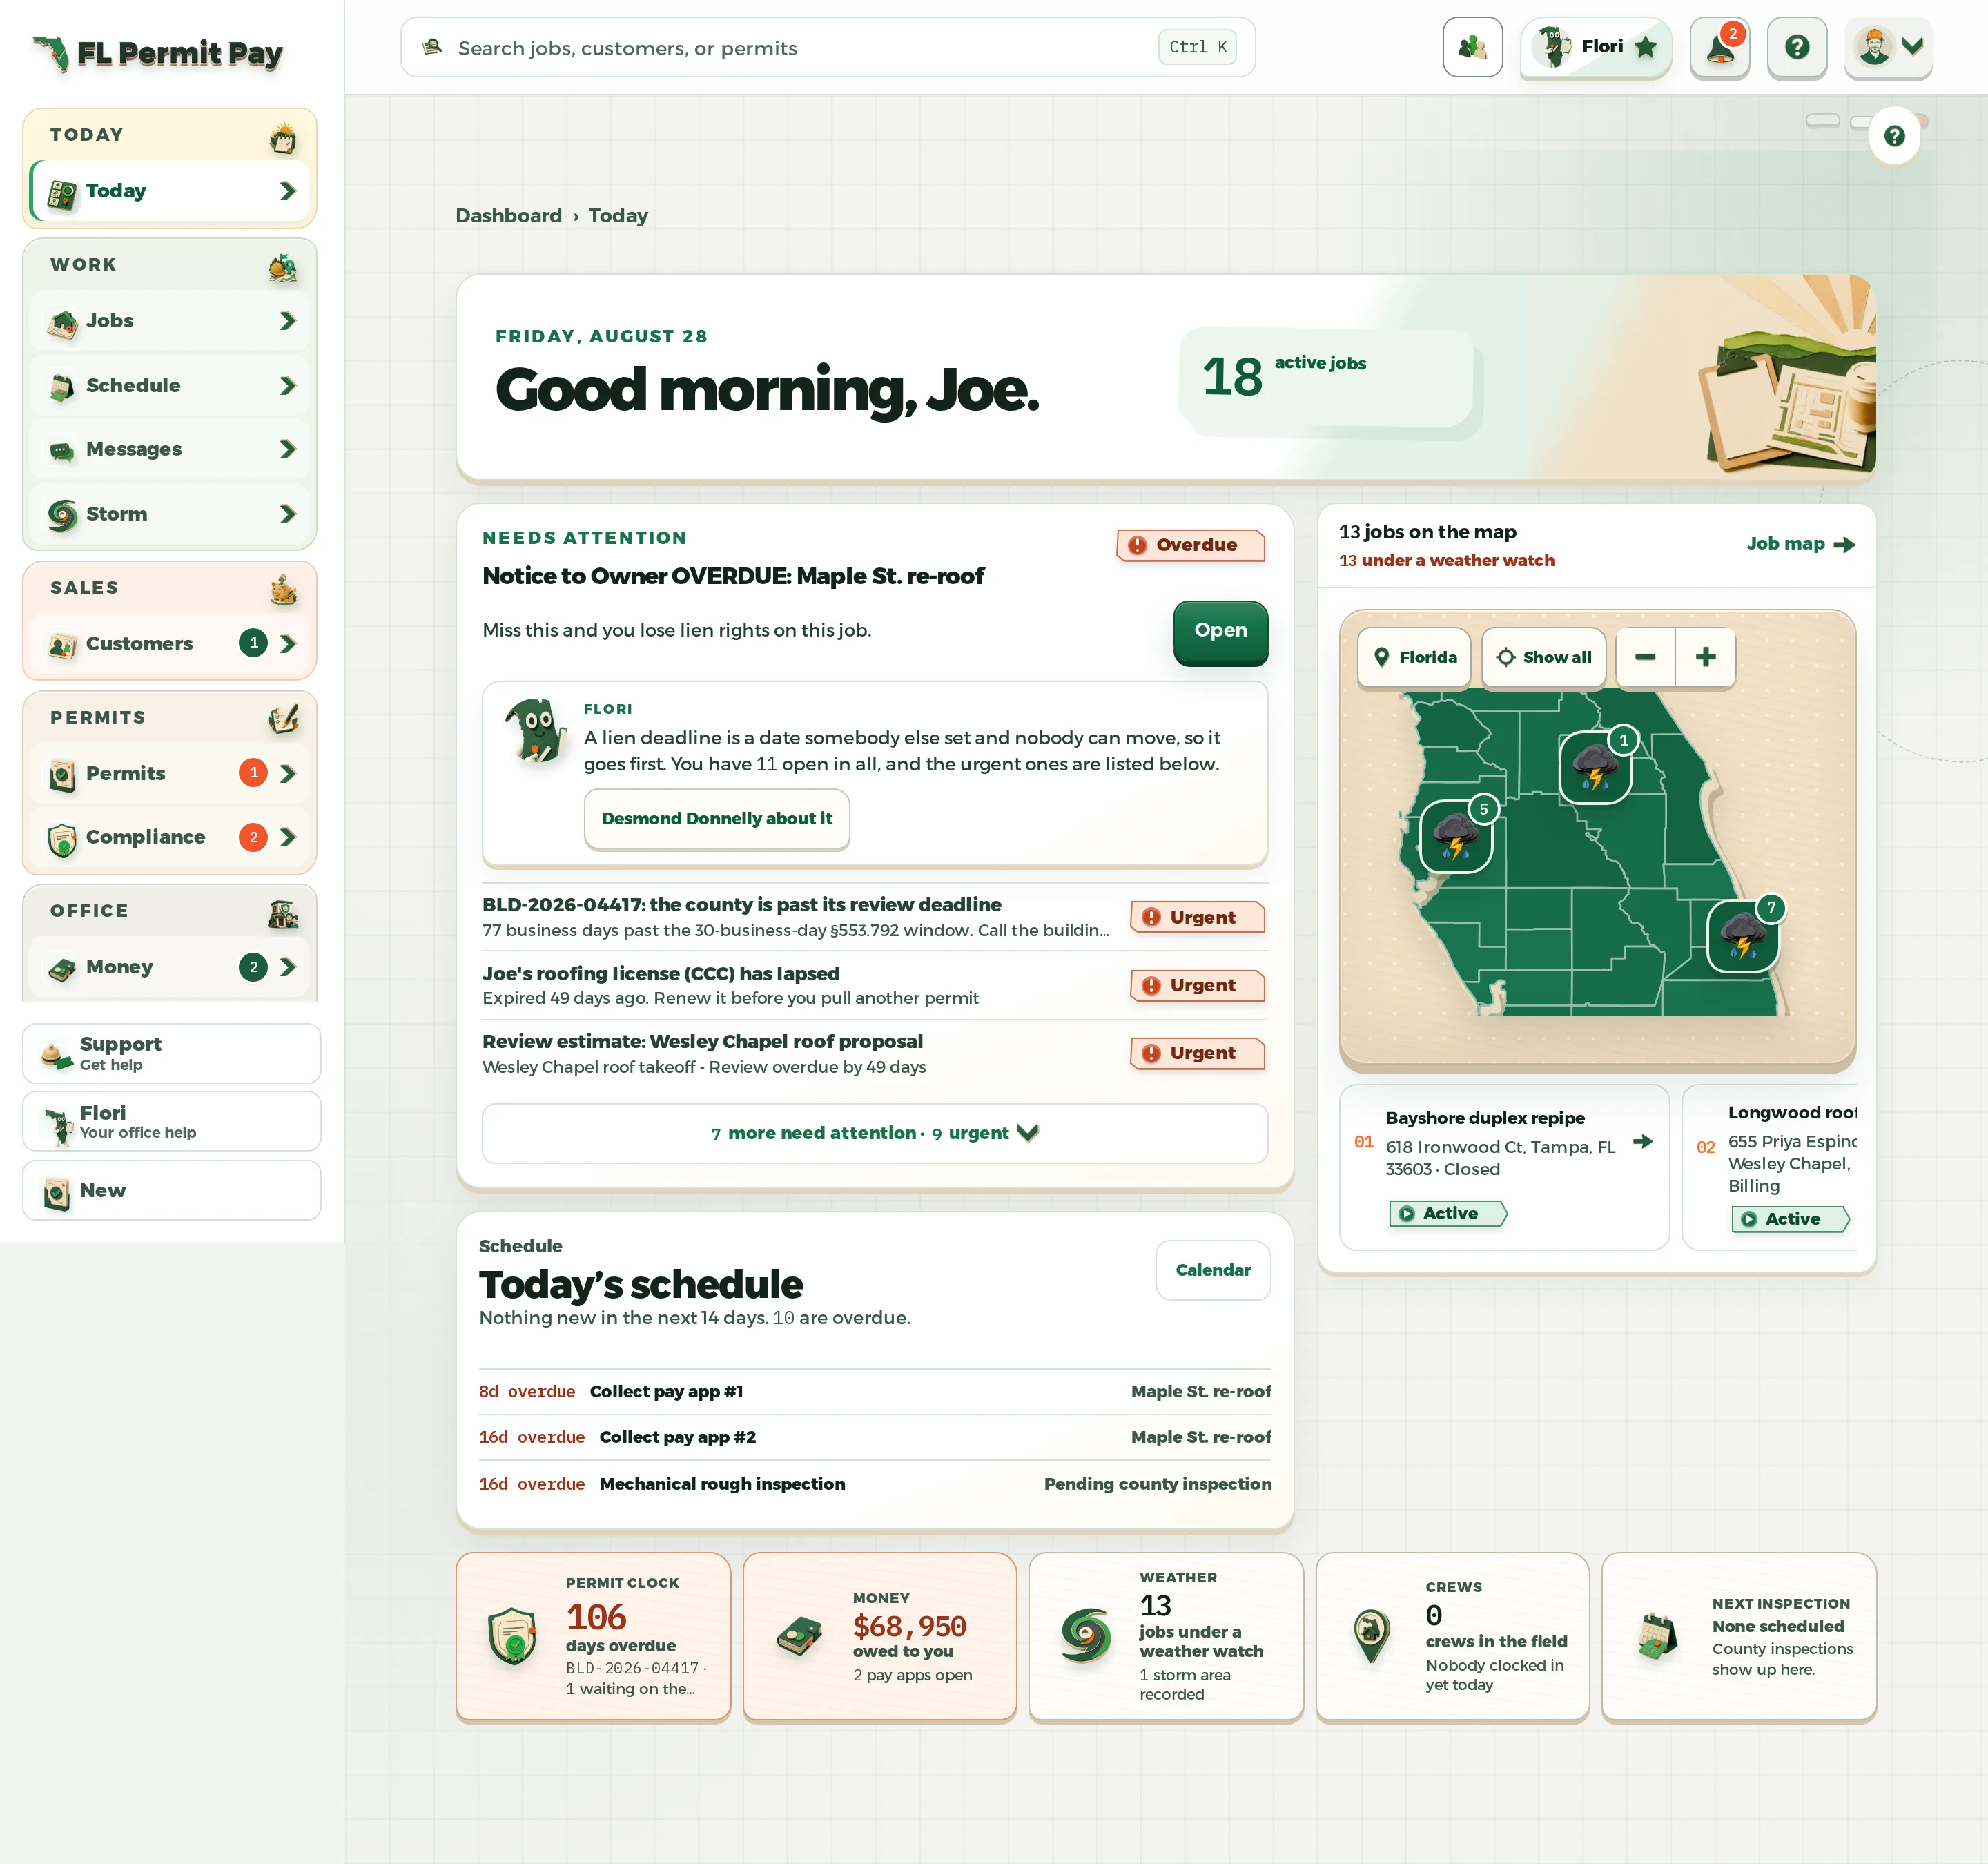Image resolution: width=1988 pixels, height=1864 pixels.
Task: Click the storm marker with badge 1
Action: click(1596, 767)
